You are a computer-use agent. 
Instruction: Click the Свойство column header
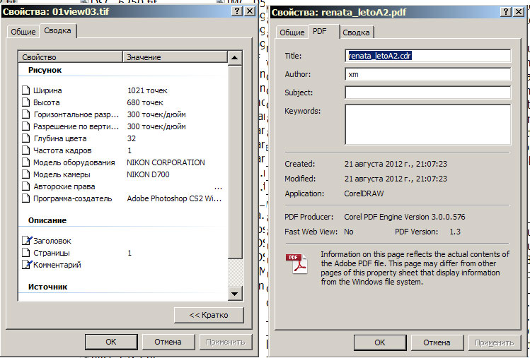pyautogui.click(x=70, y=57)
